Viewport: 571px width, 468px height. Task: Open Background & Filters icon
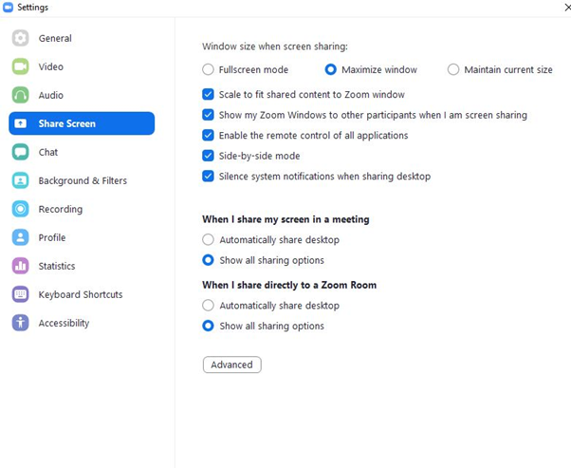tap(21, 180)
